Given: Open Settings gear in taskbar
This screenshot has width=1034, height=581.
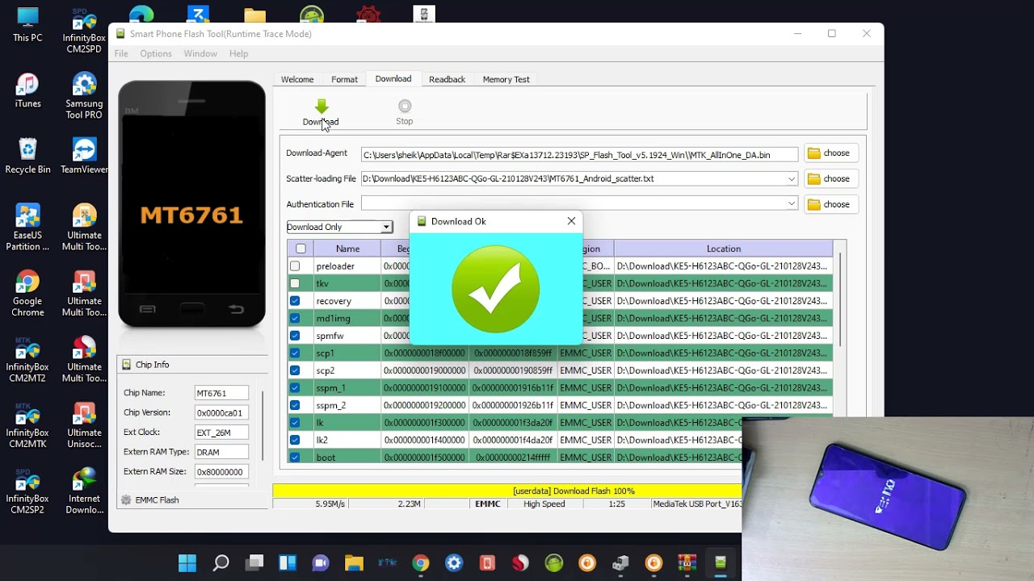Looking at the screenshot, I should click(x=454, y=563).
